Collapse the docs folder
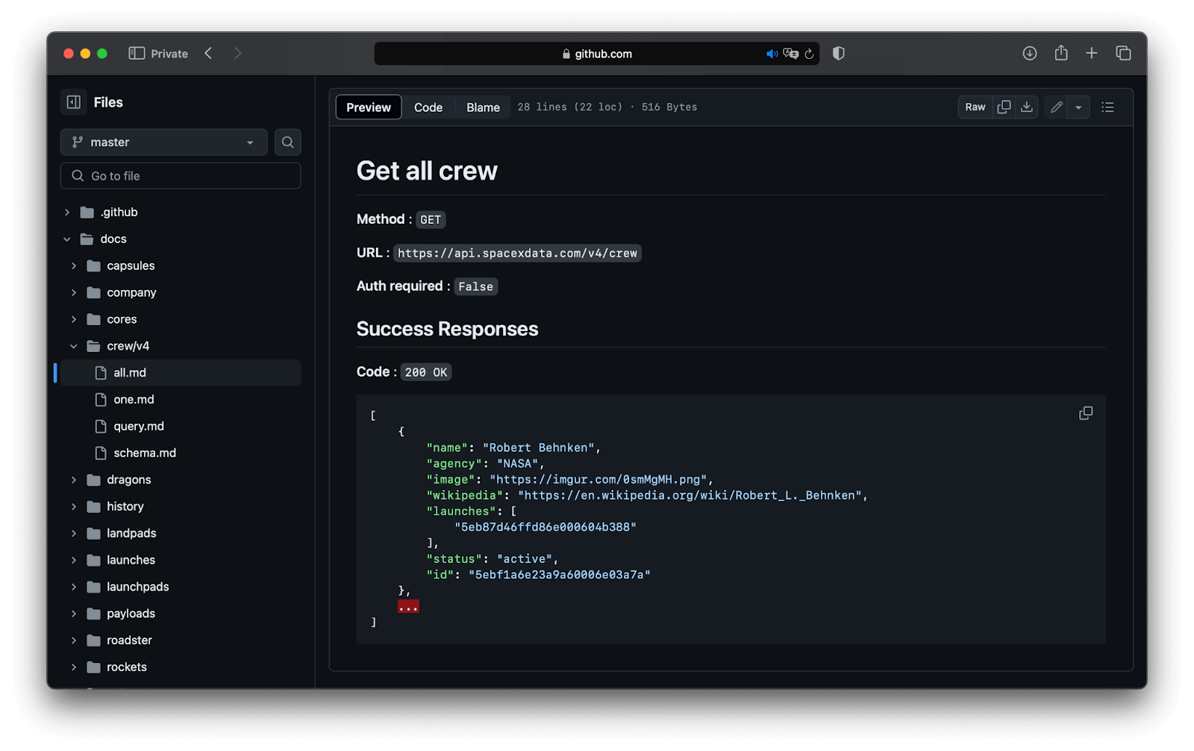The width and height of the screenshot is (1194, 751). [67, 239]
